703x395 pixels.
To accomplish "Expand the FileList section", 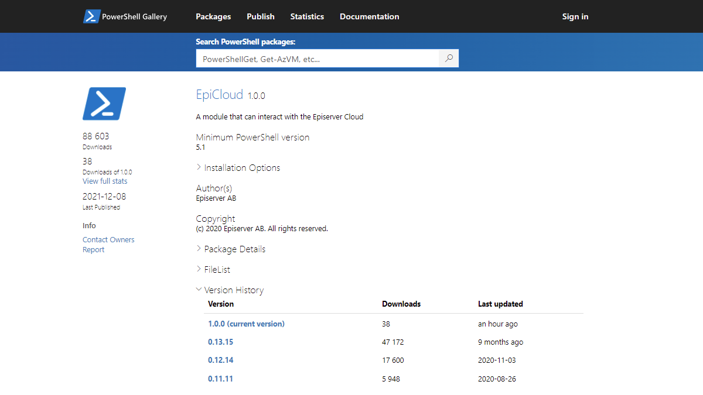I will (x=217, y=270).
